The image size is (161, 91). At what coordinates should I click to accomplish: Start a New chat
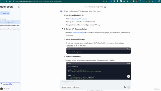click(x=5, y=13)
